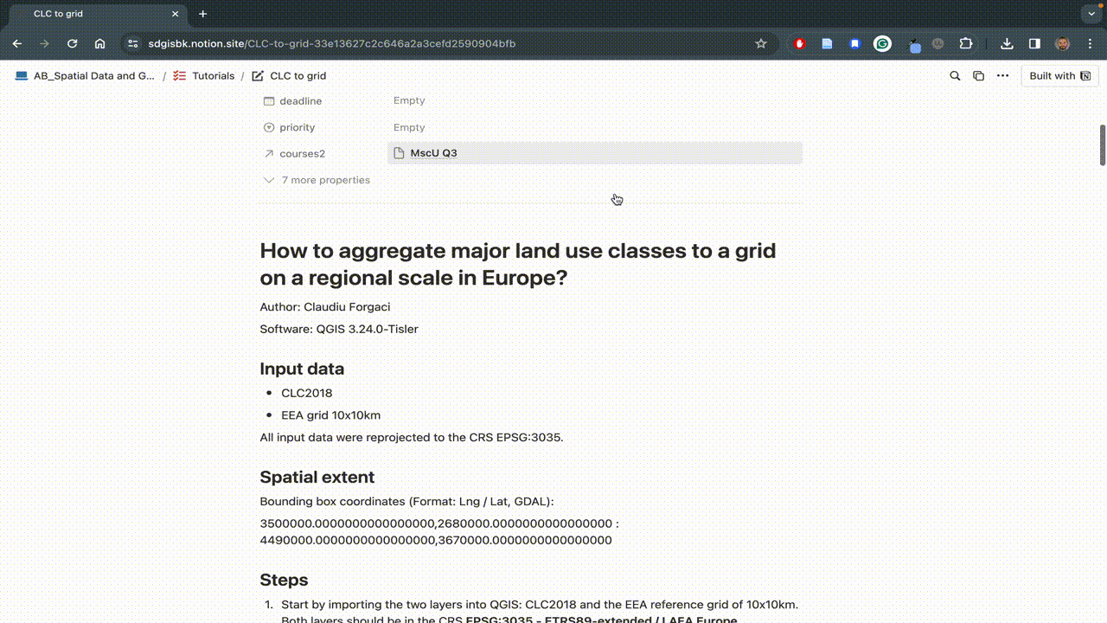1107x623 pixels.
Task: Click the Notion search magnifier icon
Action: pos(955,76)
